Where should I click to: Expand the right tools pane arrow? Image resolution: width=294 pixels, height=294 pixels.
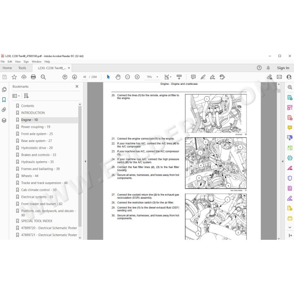[283, 161]
